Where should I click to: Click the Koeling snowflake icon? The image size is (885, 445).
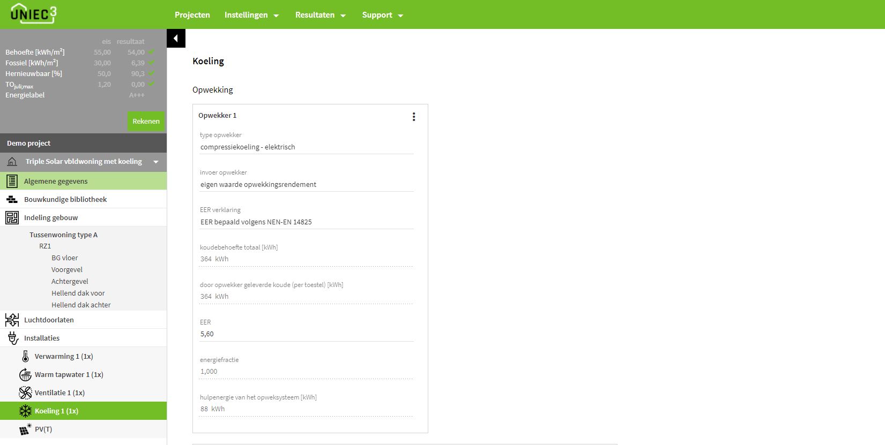coord(25,411)
